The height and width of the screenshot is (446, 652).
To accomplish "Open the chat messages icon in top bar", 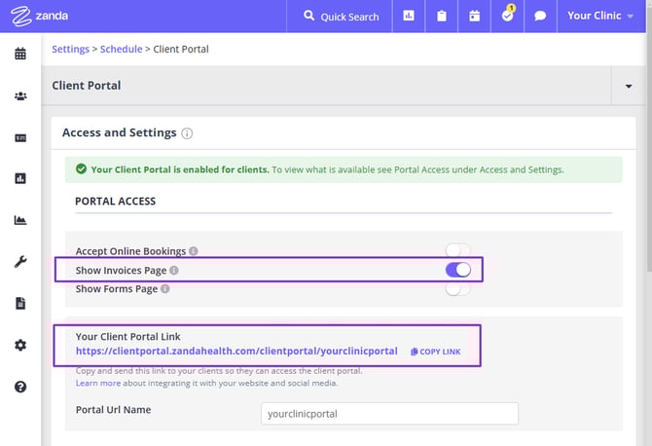I will [x=540, y=17].
